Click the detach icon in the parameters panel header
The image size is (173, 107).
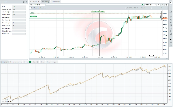(x=24, y=2)
